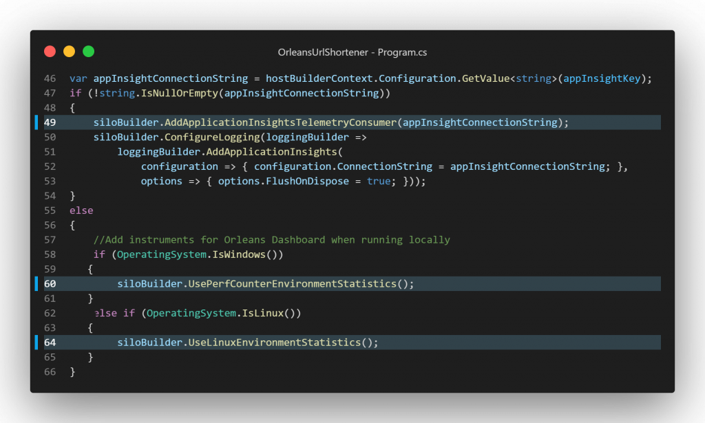
Task: Click 'AddApplicationInsights' method on line 51
Action: click(x=271, y=152)
